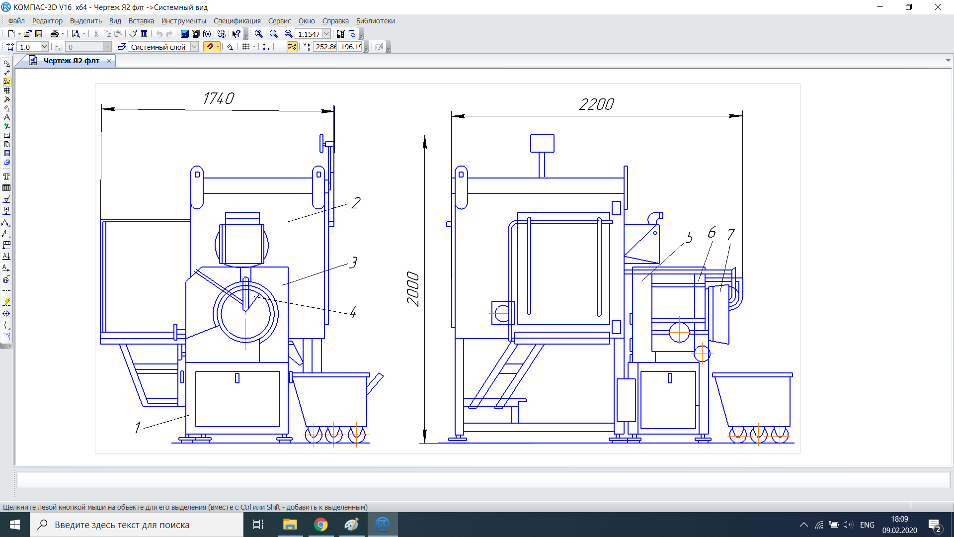Open the Системный слой layer dropdown
Viewport: 954px width, 537px height.
[x=194, y=47]
